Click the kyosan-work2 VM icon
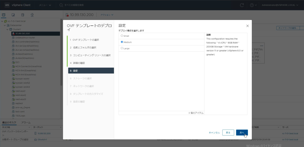This screenshot has width=304, height=147. 13,83
